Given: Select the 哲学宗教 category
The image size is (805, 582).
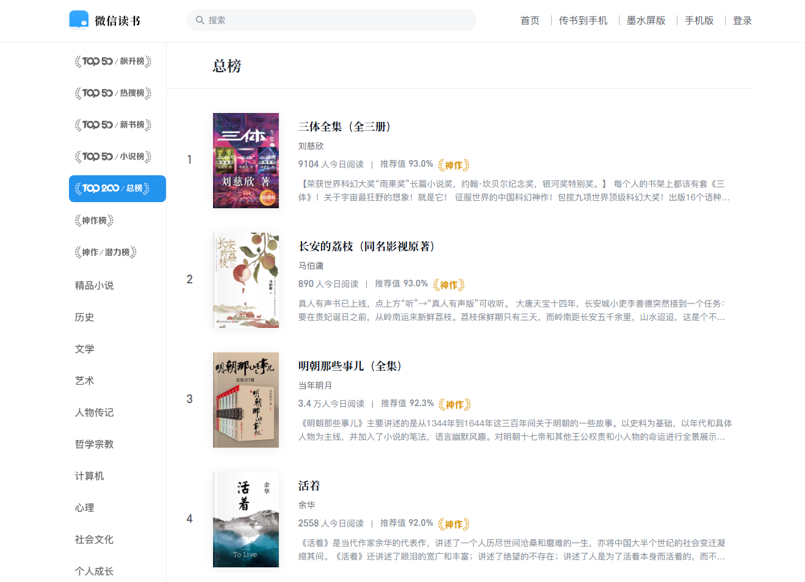Looking at the screenshot, I should [95, 444].
